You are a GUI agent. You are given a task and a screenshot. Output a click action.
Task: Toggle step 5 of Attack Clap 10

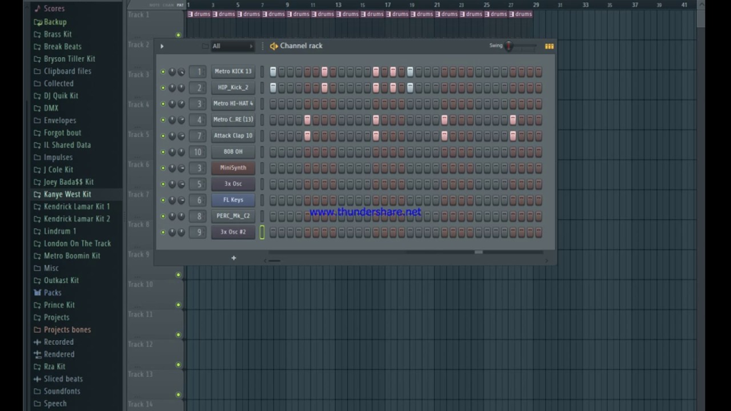(307, 136)
